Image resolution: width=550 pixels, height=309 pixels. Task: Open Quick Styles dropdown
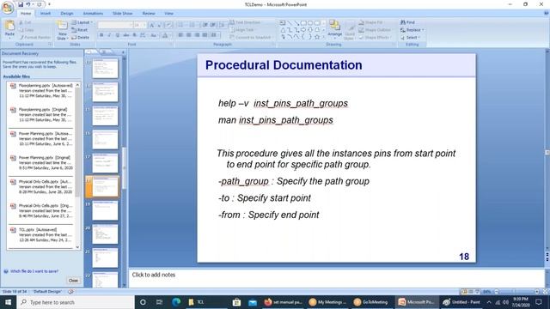click(350, 32)
